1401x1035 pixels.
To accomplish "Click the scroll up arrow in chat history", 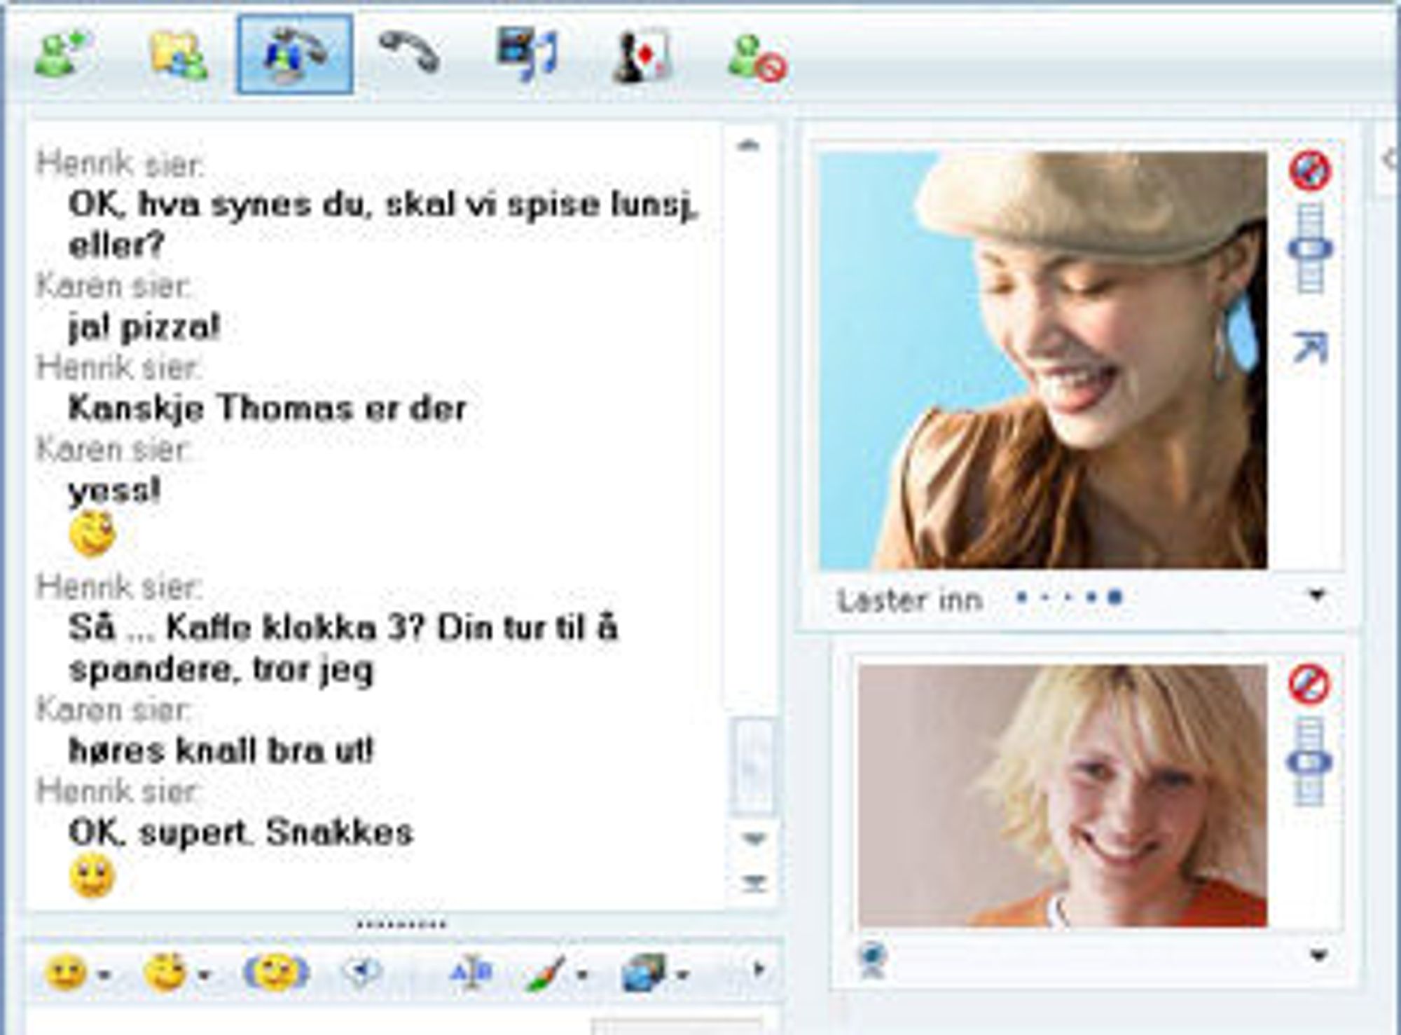I will tap(749, 146).
